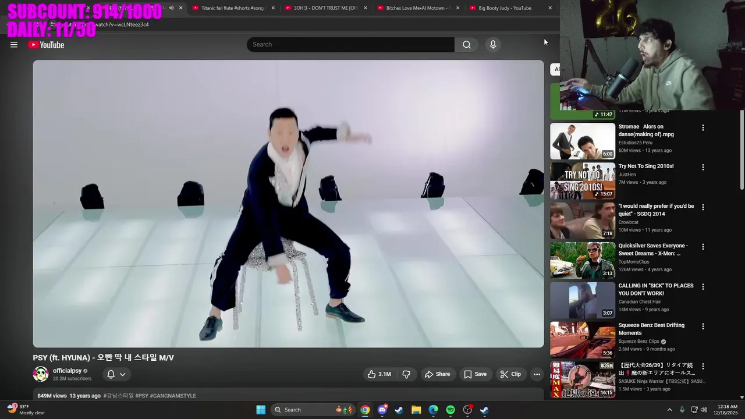Open Discord from the taskbar

(382, 410)
